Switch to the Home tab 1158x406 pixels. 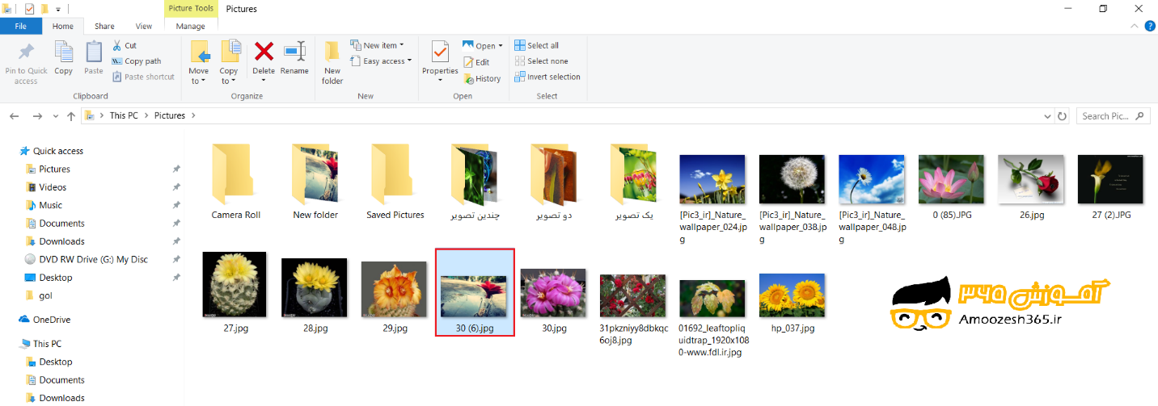point(63,27)
